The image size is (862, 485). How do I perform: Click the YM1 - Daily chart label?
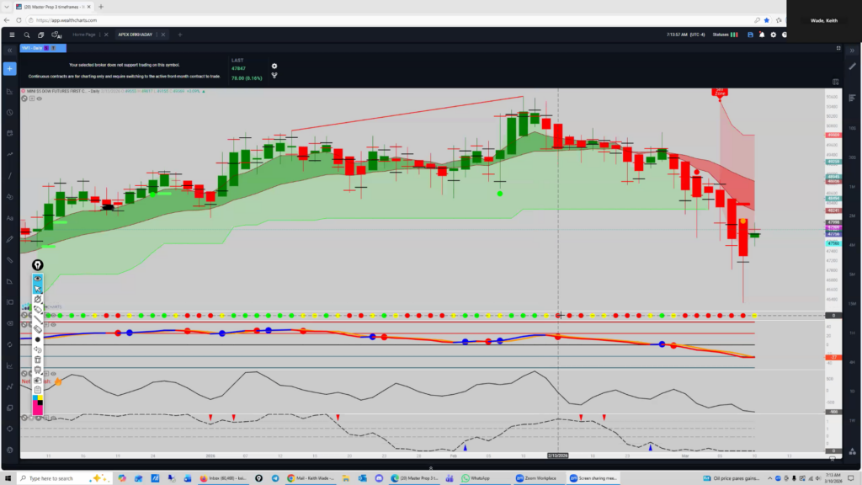click(32, 48)
